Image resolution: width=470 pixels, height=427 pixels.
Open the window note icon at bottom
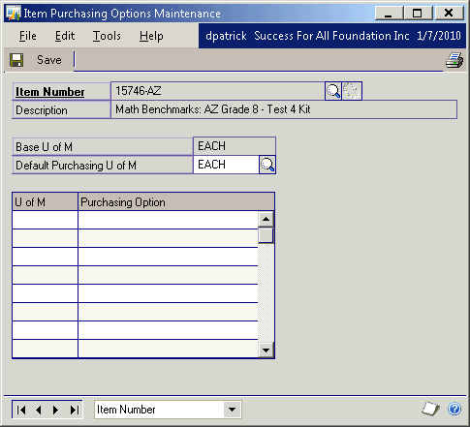point(431,409)
